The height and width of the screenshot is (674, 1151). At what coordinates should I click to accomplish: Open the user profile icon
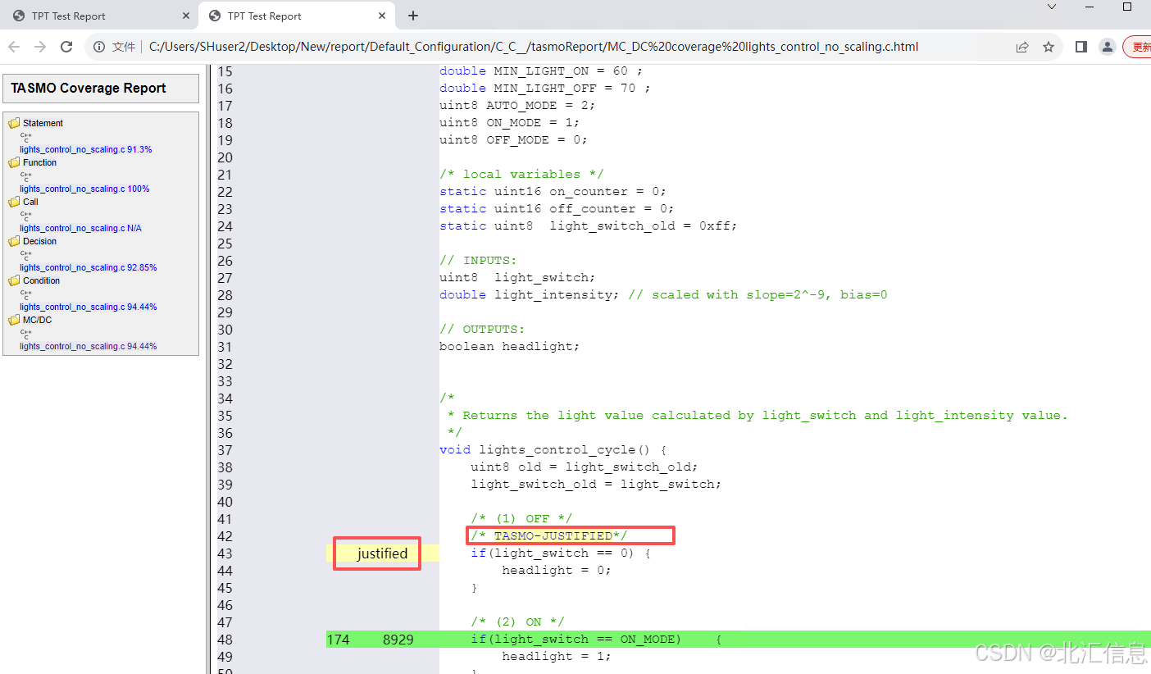[x=1107, y=47]
